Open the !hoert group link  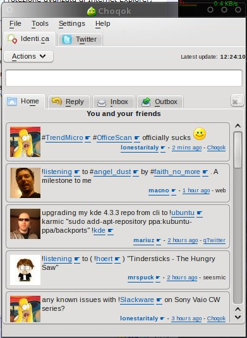point(104,259)
